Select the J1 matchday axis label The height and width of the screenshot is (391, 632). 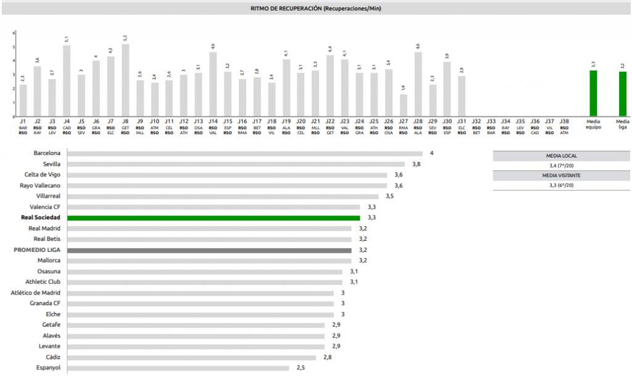[x=23, y=121]
